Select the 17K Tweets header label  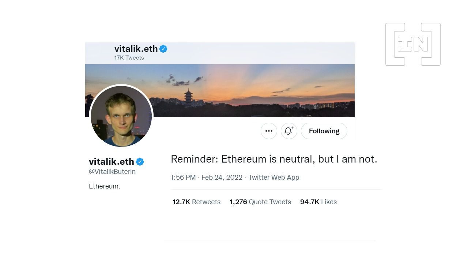tap(129, 58)
